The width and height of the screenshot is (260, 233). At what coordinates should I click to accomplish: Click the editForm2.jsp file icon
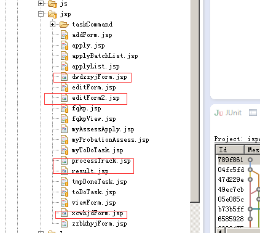pyautogui.click(x=65, y=97)
